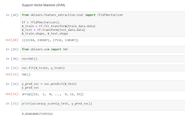Select the In [29] prompt label

point(12,50)
